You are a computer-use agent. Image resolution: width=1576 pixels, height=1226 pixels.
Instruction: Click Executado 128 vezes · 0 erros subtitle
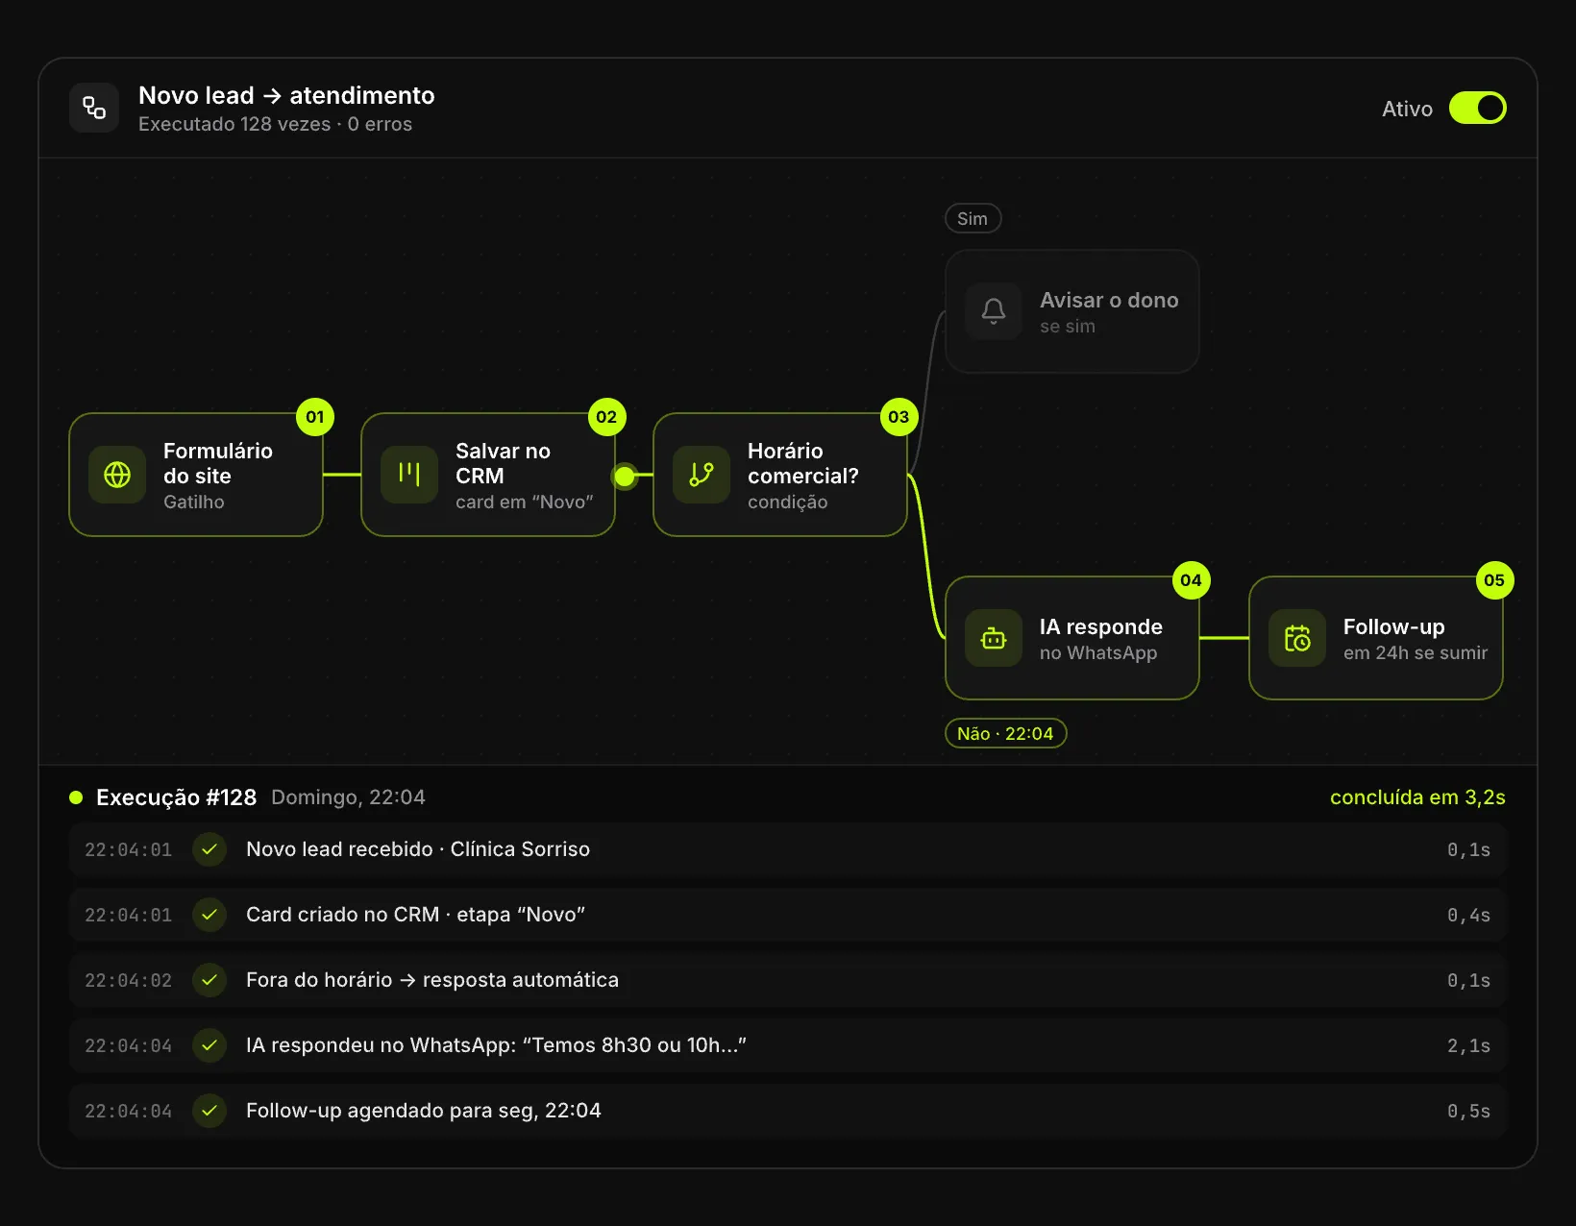coord(275,124)
